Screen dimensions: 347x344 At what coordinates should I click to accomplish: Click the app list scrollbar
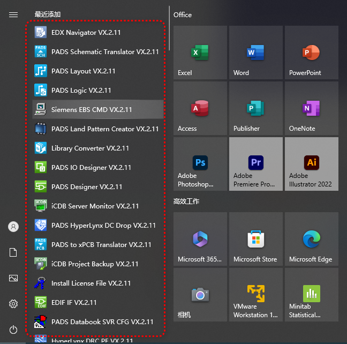pyautogui.click(x=169, y=32)
